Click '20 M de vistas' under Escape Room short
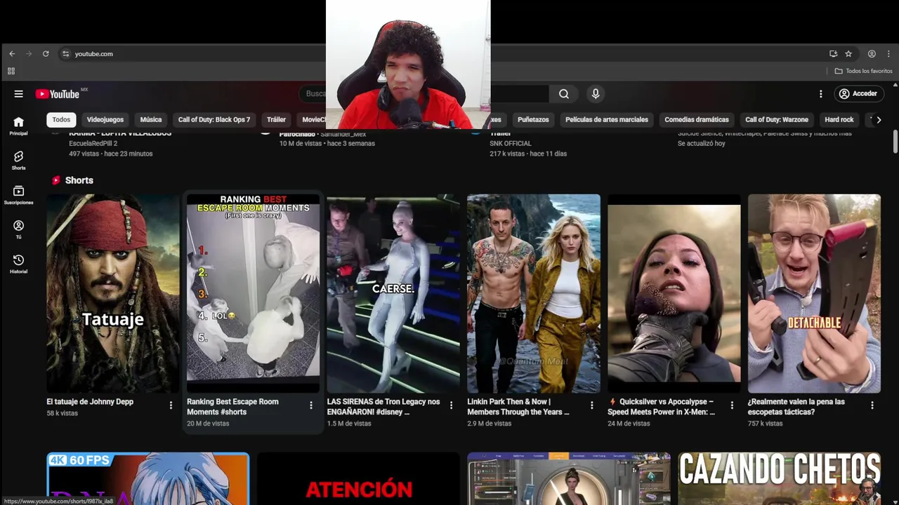This screenshot has height=505, width=899. point(208,424)
